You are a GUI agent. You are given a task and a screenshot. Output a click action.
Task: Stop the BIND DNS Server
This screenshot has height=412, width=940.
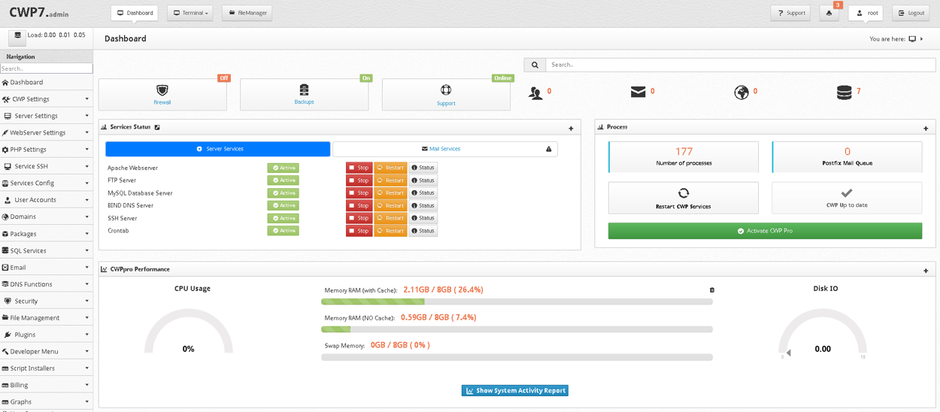pos(359,205)
